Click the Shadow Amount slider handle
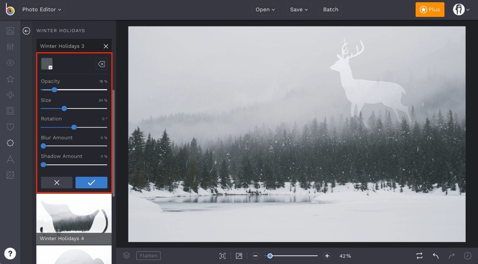This screenshot has height=264, width=478. [x=44, y=165]
